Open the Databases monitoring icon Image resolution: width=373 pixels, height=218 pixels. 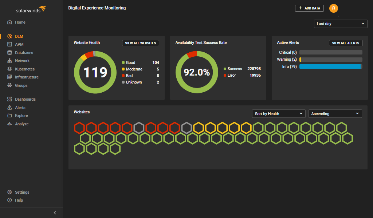coord(9,52)
